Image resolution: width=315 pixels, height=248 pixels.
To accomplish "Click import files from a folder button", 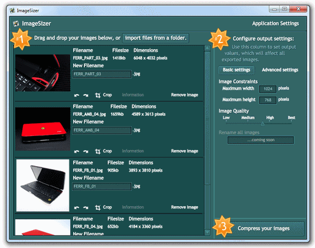I will tap(156, 38).
